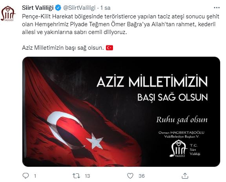226x182 pixels.
Task: Click 'Ruhu şad olsun' text in image
Action: click(x=182, y=120)
